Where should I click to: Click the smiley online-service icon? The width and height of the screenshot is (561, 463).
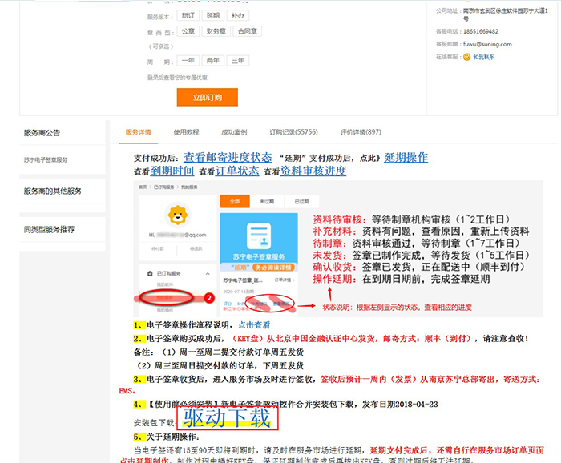pyautogui.click(x=467, y=57)
